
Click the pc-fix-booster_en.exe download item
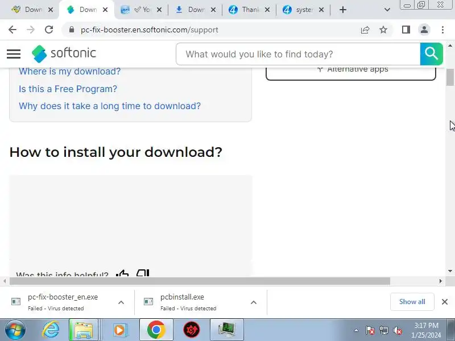click(63, 302)
